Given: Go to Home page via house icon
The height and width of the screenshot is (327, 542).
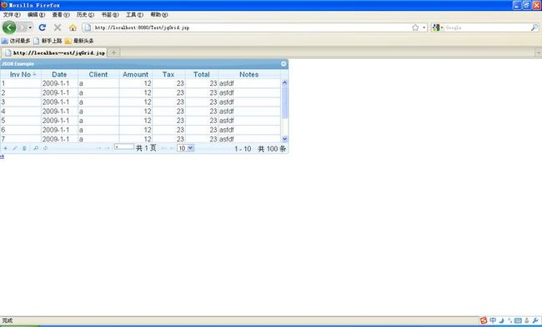Looking at the screenshot, I should tap(73, 27).
